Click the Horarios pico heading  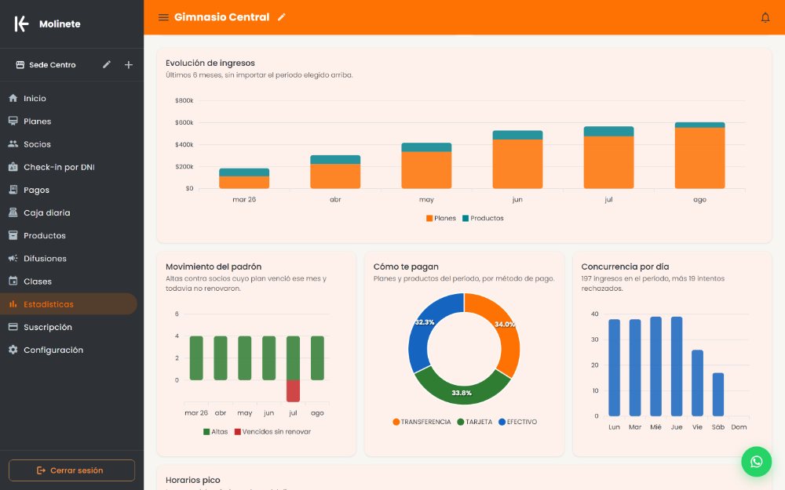coord(193,480)
